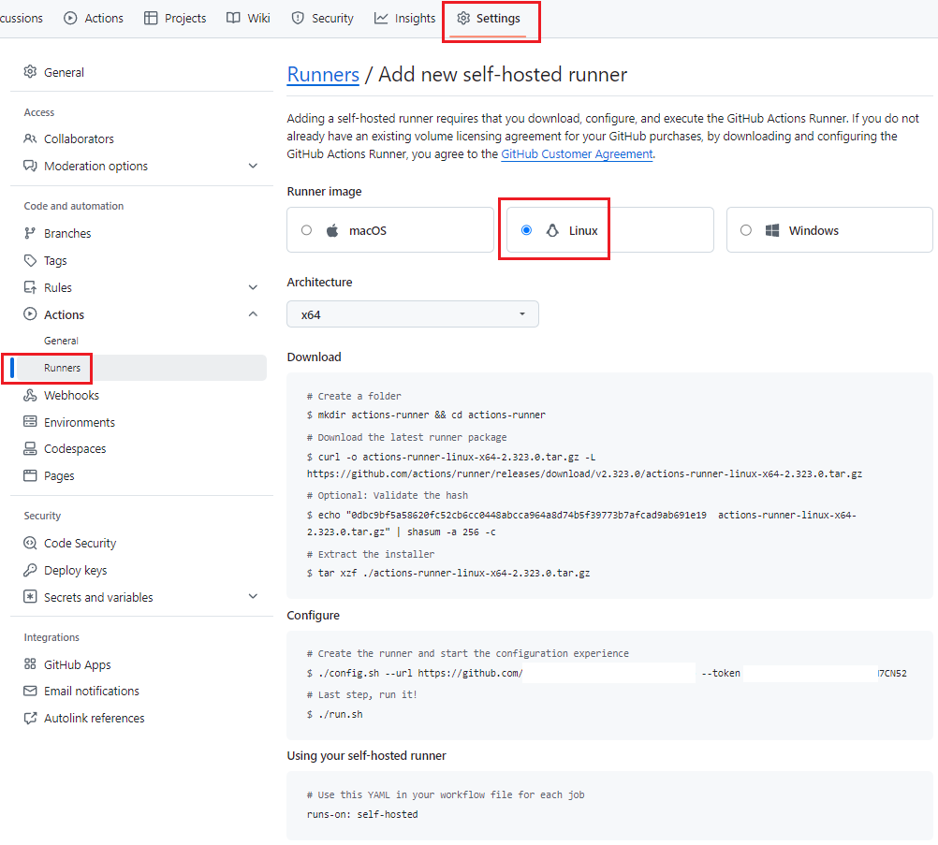The height and width of the screenshot is (845, 938).
Task: Go to the Security tab
Action: pyautogui.click(x=323, y=19)
